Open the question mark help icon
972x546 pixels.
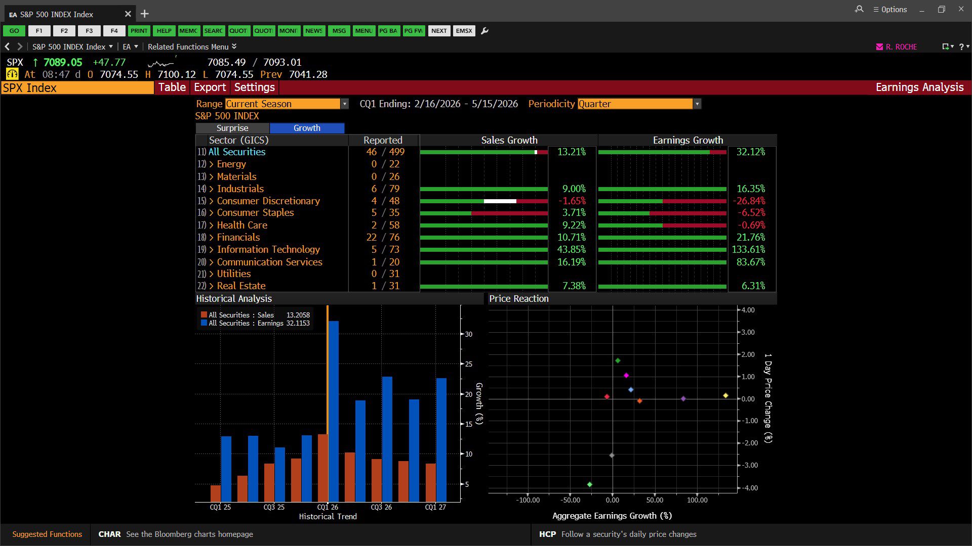coord(961,47)
